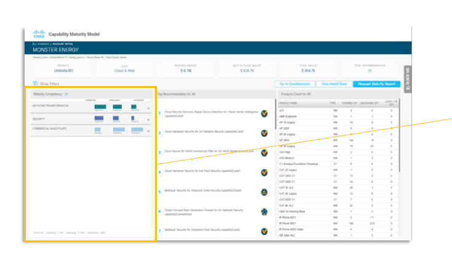This screenshot has height=257, width=452.
Task: Click first maturity bar of Network Transformation
Action: click(100, 107)
